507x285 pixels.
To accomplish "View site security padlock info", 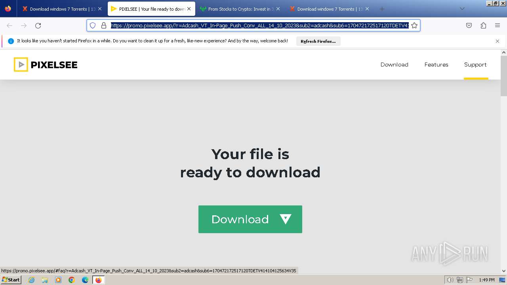I will pos(104,25).
